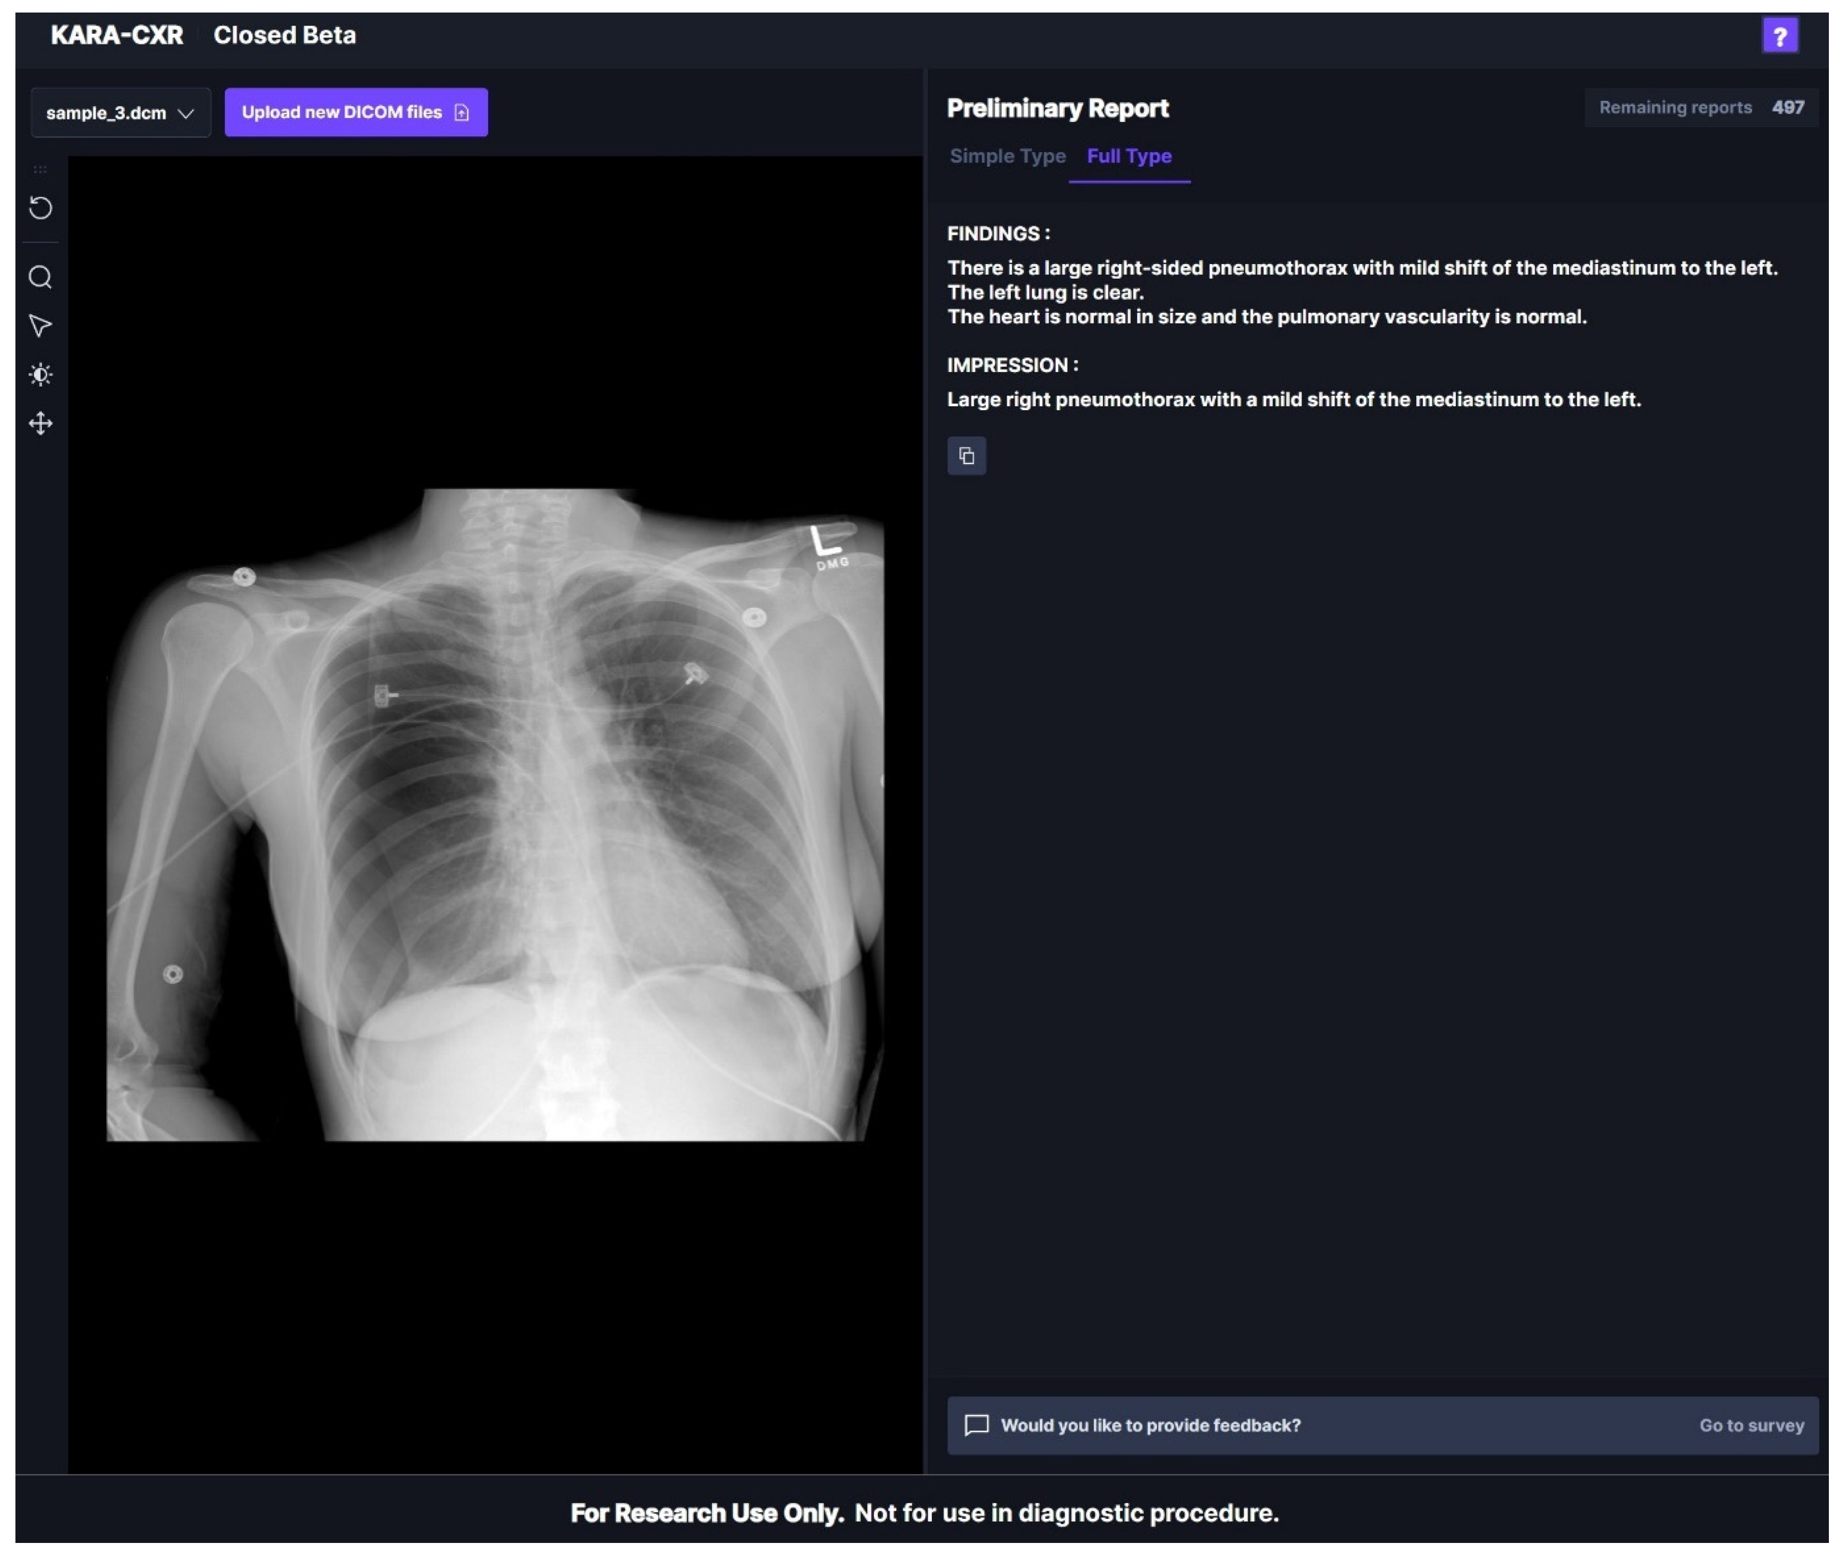Screen dimensions: 1839x1555
Task: Click the chest X-ray image
Action: 494,816
